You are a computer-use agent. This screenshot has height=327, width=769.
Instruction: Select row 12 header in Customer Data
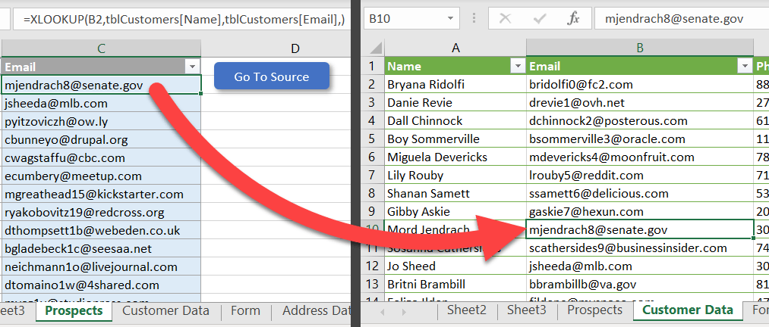(372, 266)
